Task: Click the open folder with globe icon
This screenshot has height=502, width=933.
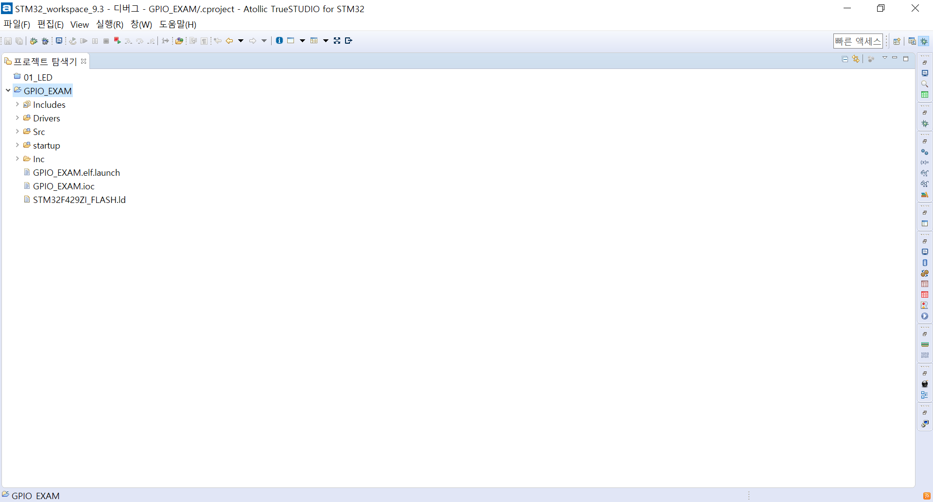Action: pyautogui.click(x=179, y=41)
